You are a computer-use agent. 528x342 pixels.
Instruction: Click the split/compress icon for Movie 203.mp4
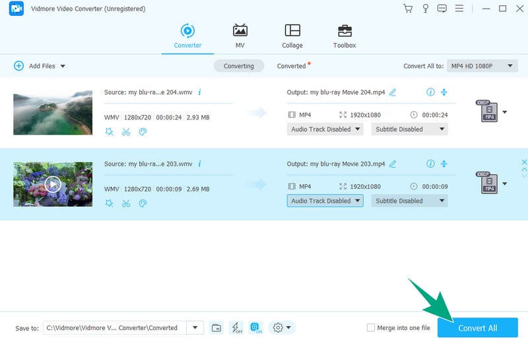coord(444,164)
